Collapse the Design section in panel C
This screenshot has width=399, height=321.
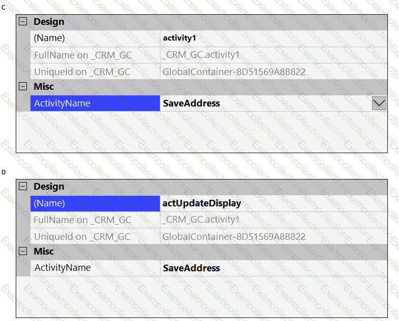click(x=23, y=22)
